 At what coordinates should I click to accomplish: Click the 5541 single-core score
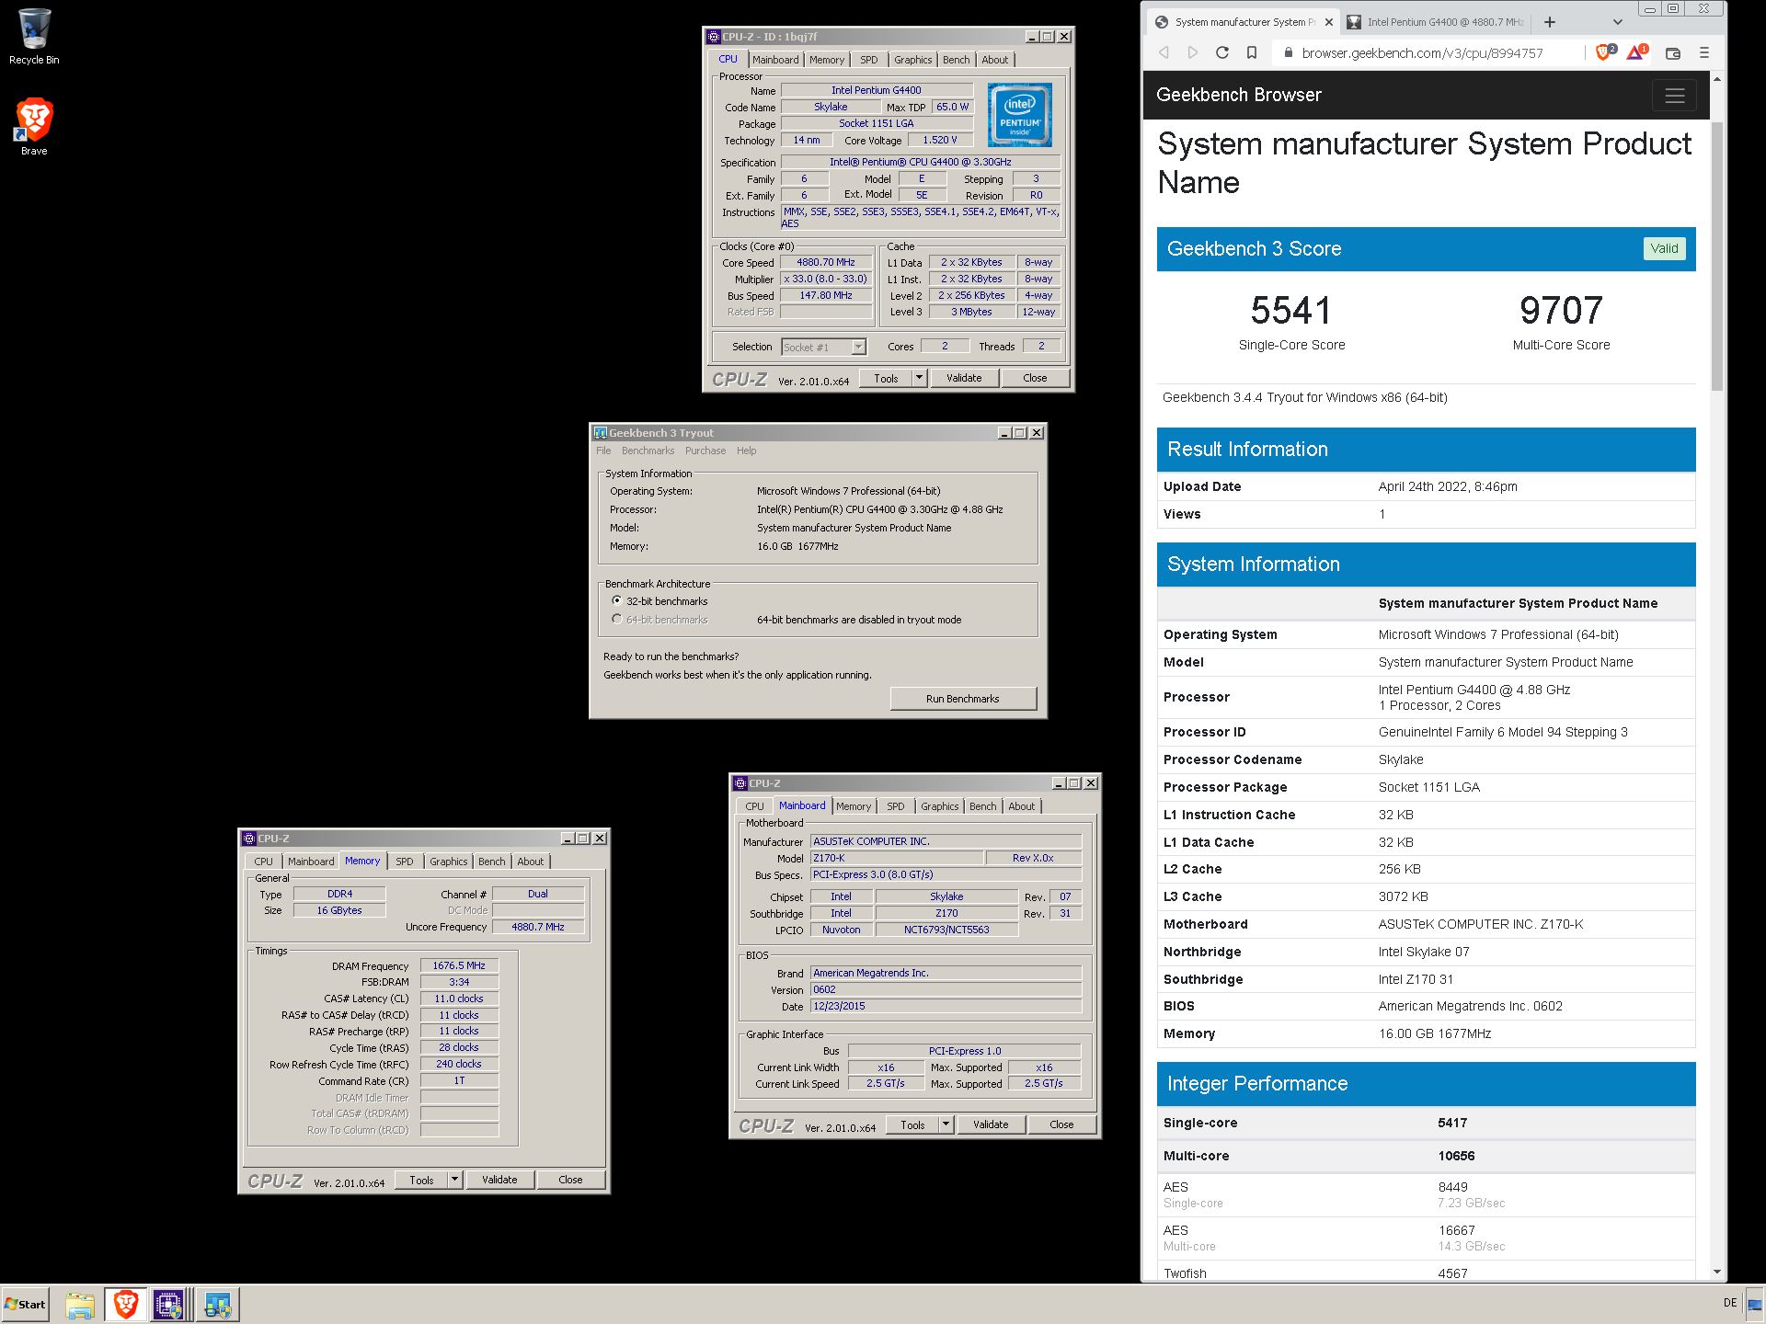click(x=1291, y=311)
